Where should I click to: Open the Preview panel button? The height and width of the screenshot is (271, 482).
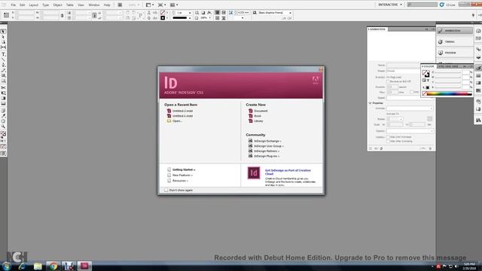click(455, 53)
